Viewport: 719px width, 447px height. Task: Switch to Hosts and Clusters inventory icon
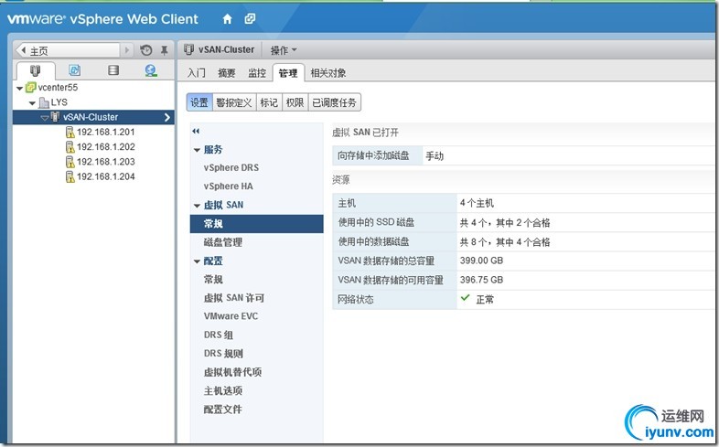[35, 70]
